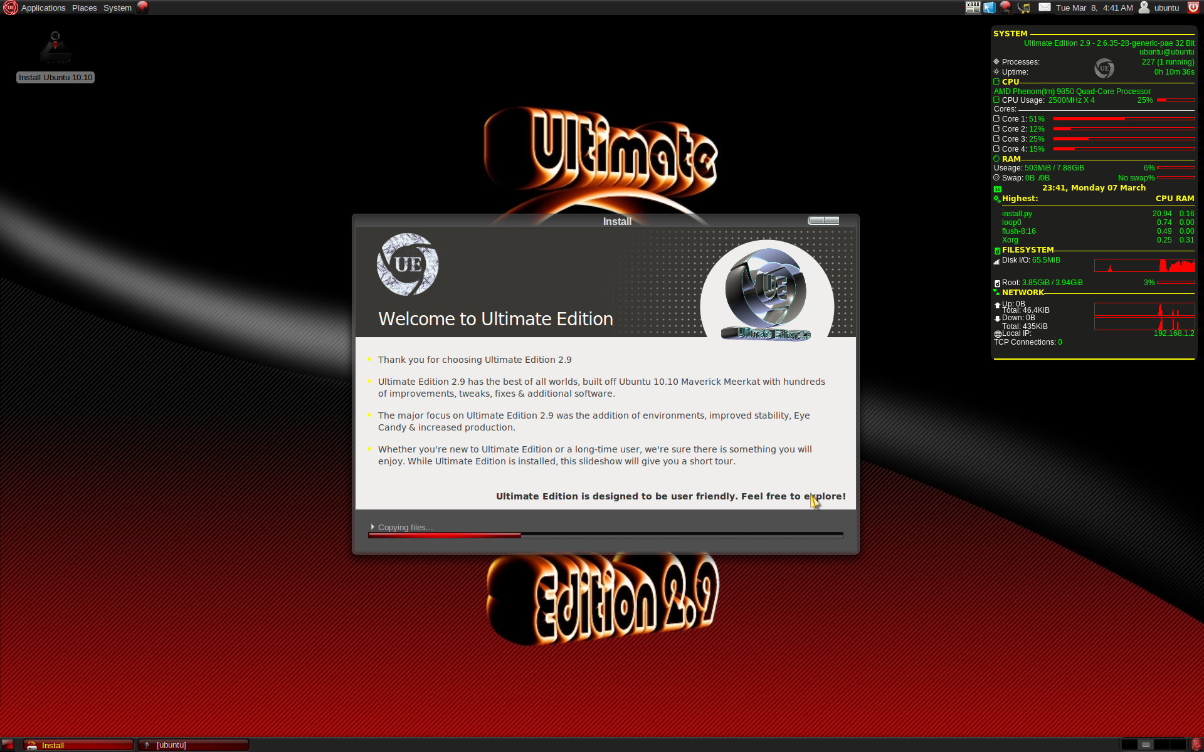
Task: Switch to the second workspace in switcher
Action: [1146, 744]
